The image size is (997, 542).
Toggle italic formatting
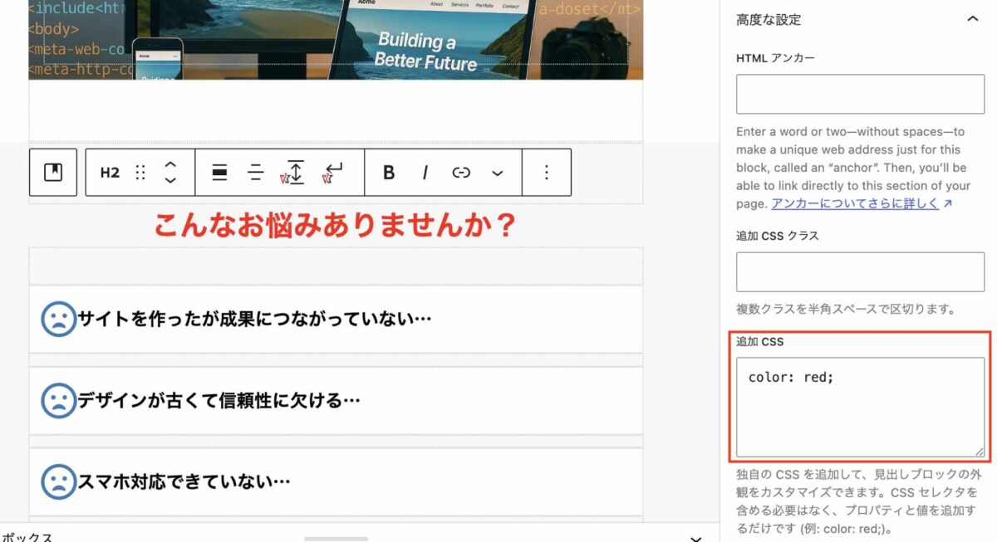[425, 173]
